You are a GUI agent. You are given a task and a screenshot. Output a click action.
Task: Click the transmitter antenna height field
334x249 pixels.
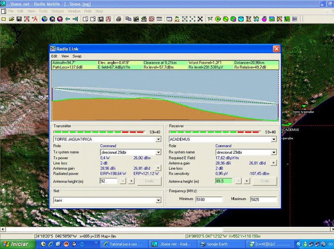[x=109, y=181]
